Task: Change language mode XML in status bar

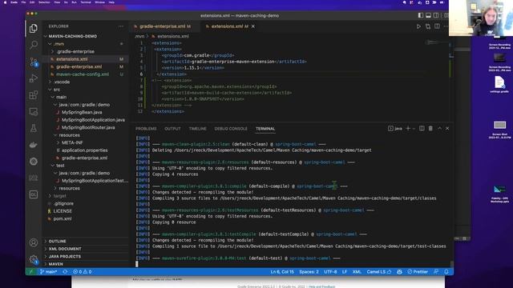Action: [x=357, y=272]
